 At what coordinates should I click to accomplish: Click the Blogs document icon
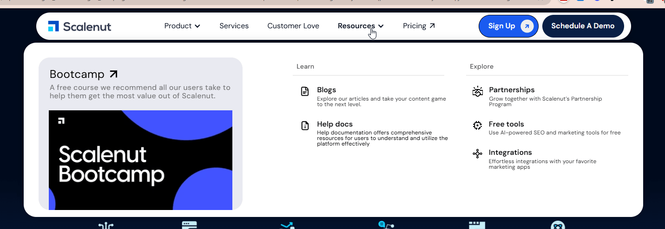coord(305,91)
